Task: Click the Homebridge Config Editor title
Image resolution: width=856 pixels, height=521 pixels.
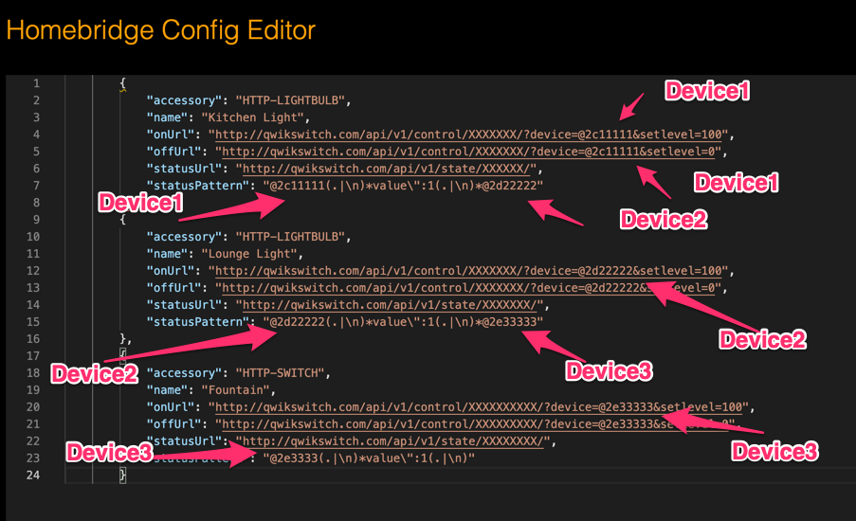Action: point(160,30)
